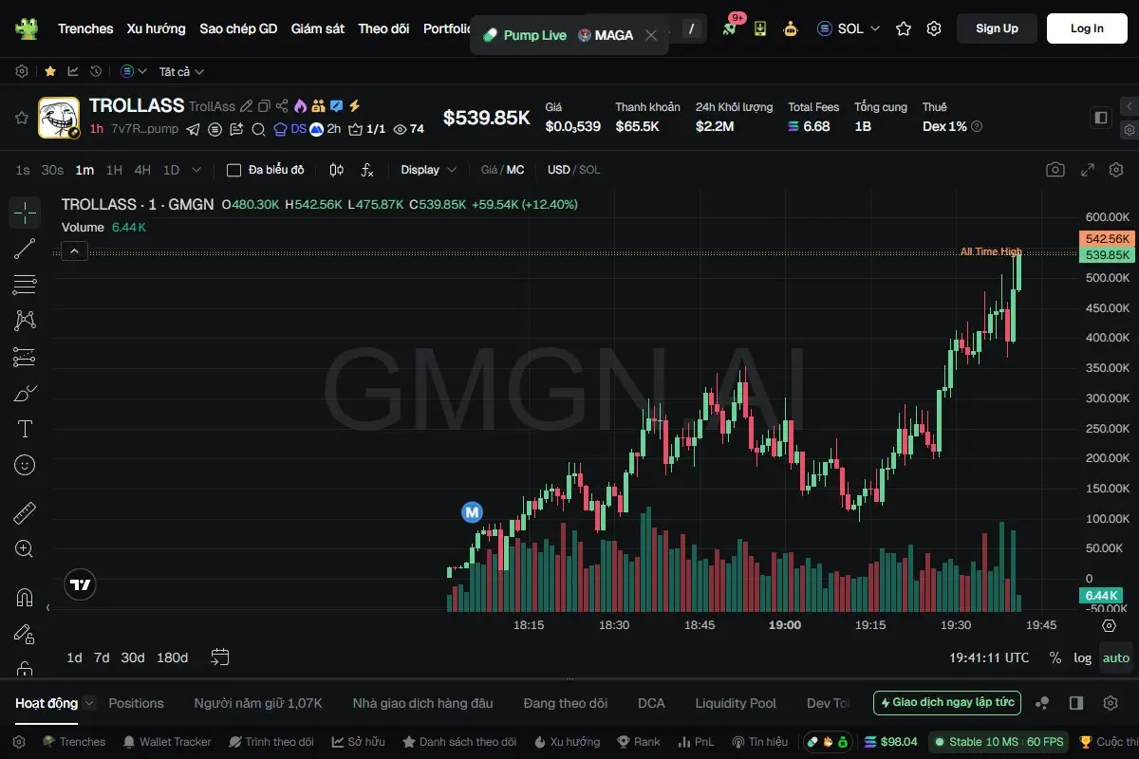Open the Display dropdown
The image size is (1139, 759).
pos(428,170)
